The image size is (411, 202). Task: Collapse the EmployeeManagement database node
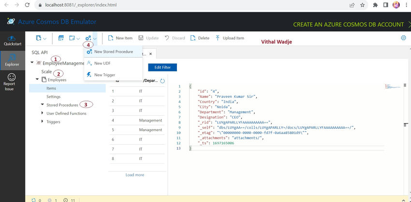(32, 63)
